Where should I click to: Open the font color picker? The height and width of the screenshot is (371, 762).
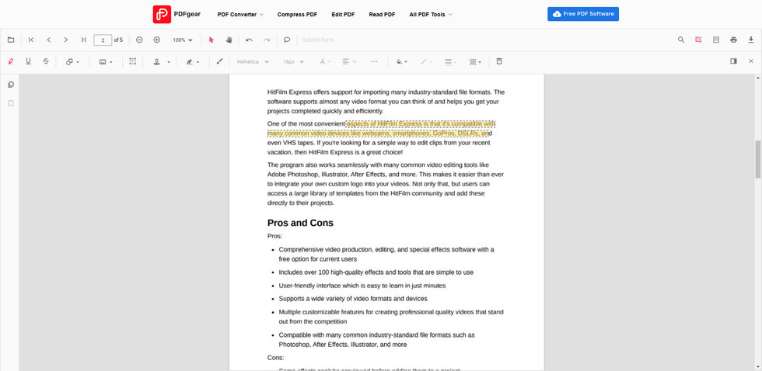pyautogui.click(x=325, y=61)
